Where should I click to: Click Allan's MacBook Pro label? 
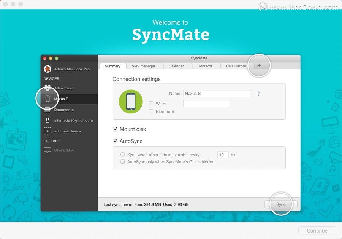point(72,69)
